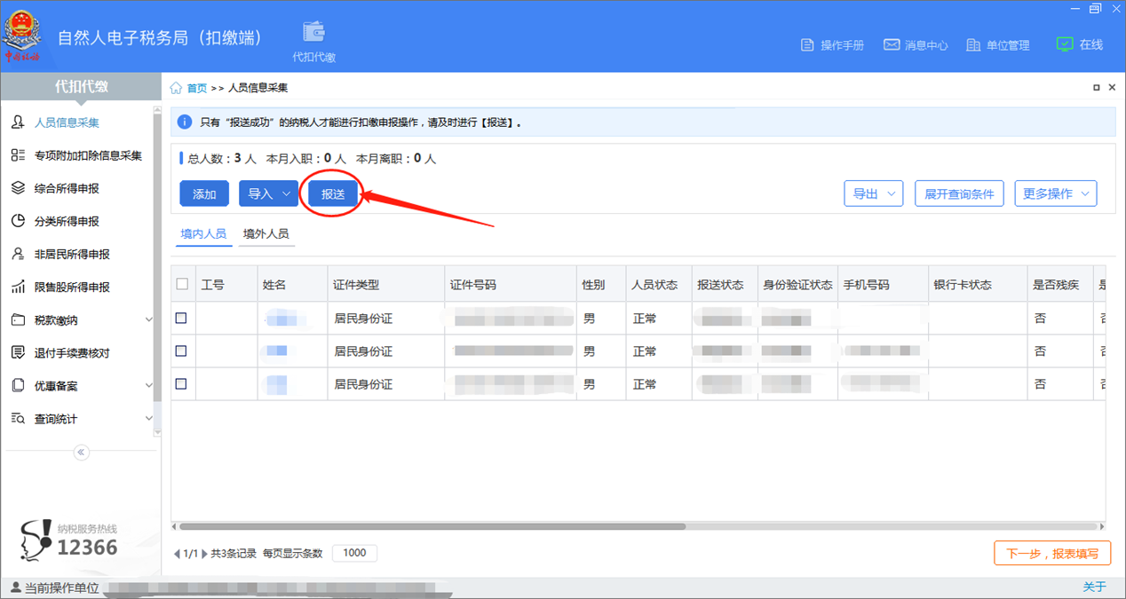This screenshot has width=1126, height=599.
Task: Click the 性别 column header
Action: pyautogui.click(x=601, y=285)
